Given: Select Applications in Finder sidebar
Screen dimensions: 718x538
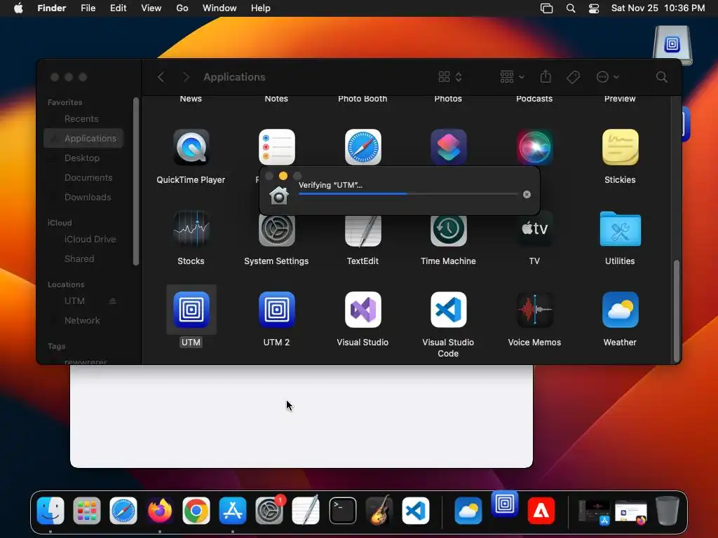Looking at the screenshot, I should (x=83, y=138).
